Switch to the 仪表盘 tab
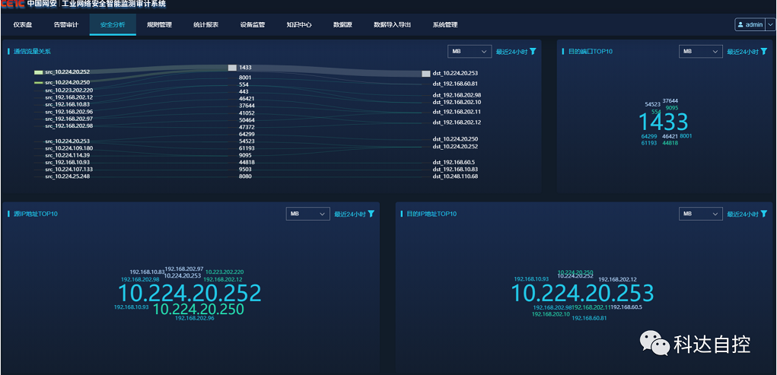This screenshot has width=777, height=375. [23, 24]
